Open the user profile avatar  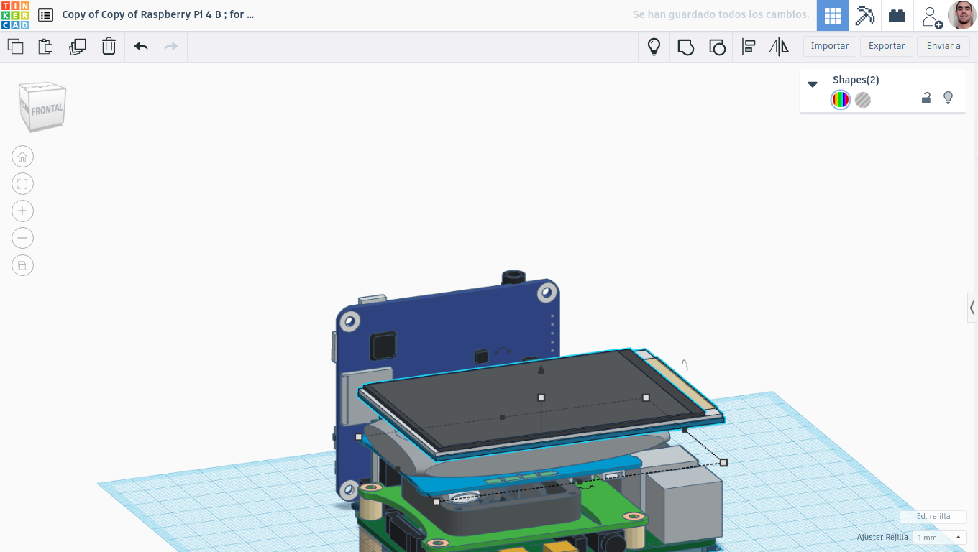[962, 15]
